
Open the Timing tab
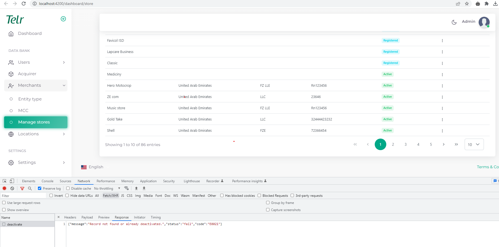pyautogui.click(x=156, y=217)
